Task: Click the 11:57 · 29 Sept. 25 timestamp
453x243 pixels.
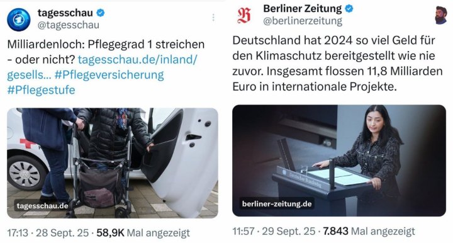Action: click(274, 231)
